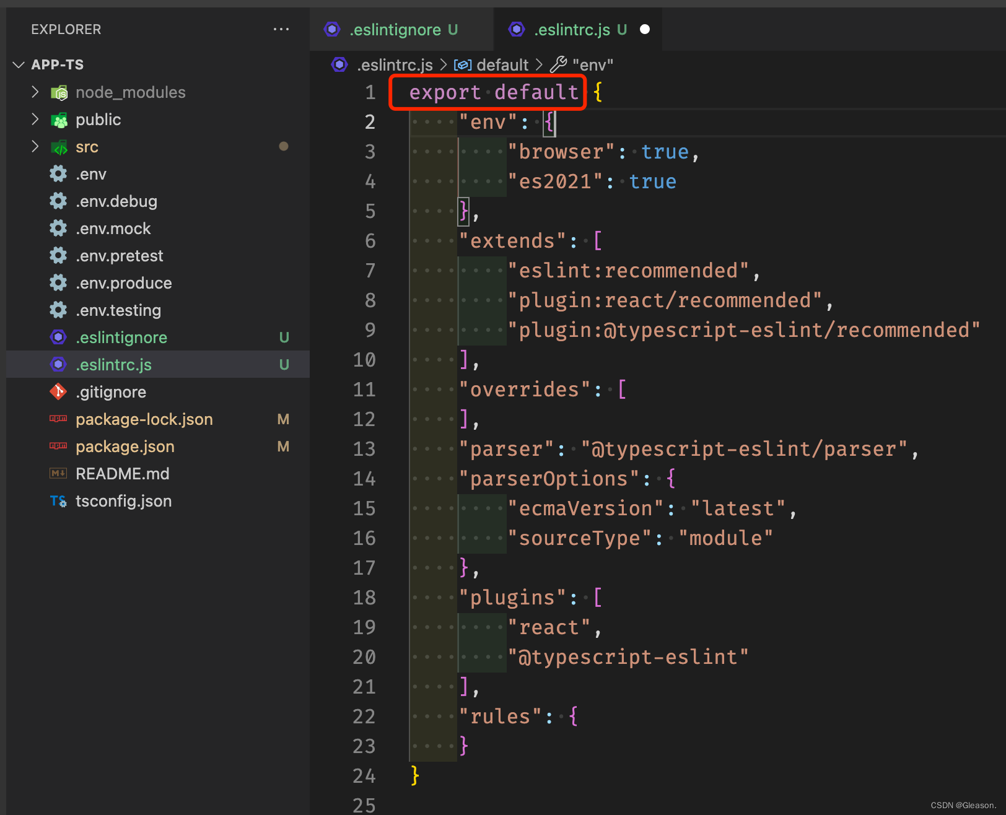
Task: Switch to the .eslintignore editor tab
Action: tap(401, 29)
